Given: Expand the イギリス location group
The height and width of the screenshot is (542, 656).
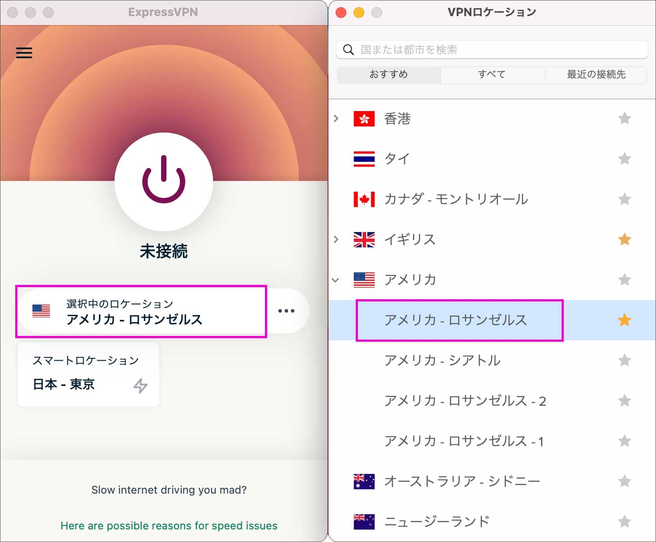Looking at the screenshot, I should tap(336, 240).
